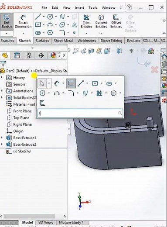Click the Help question mark icon

click(x=129, y=7)
